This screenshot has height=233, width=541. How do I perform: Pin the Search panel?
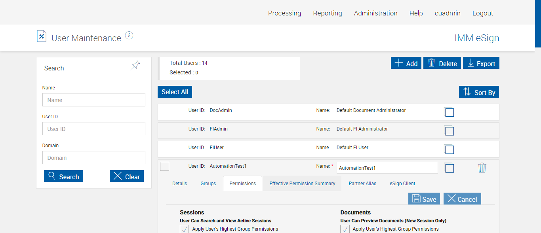point(136,65)
